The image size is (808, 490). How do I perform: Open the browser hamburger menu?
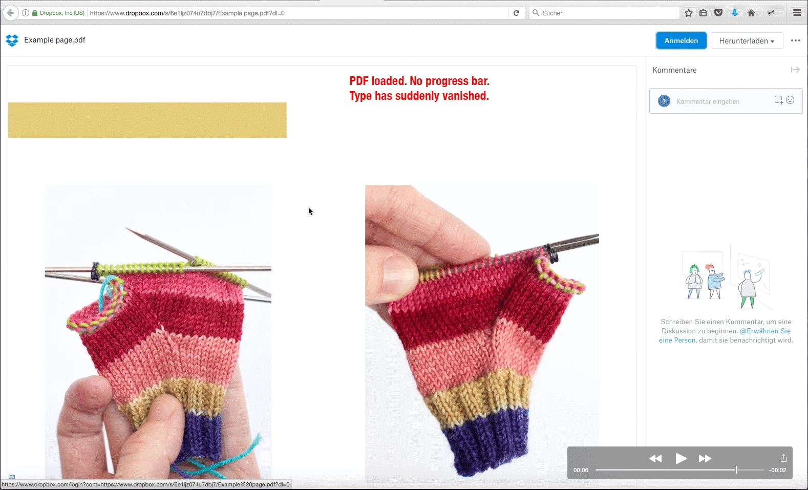click(797, 13)
